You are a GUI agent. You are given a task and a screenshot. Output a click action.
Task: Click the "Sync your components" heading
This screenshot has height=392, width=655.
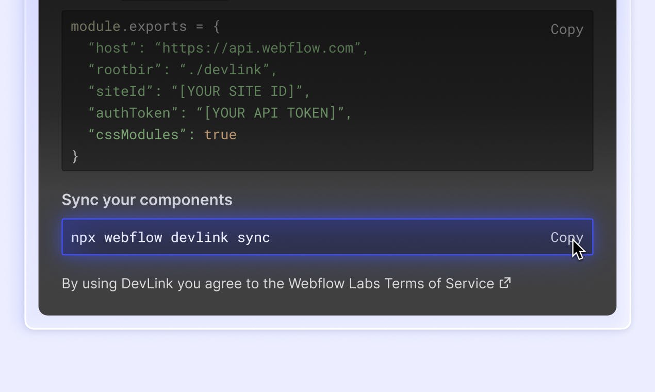[147, 200]
